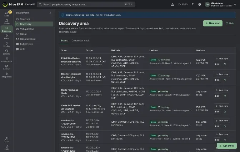Run smoke-tls-1792640646 scan now
The image size is (240, 152).
point(222,121)
